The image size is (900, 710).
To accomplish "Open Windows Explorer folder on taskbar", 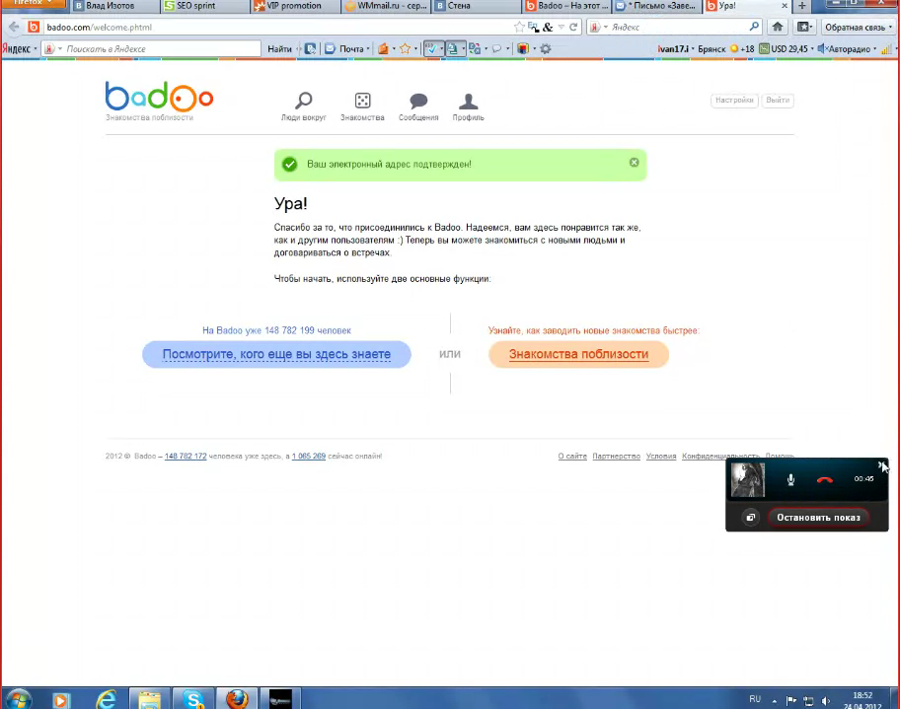I will point(149,699).
